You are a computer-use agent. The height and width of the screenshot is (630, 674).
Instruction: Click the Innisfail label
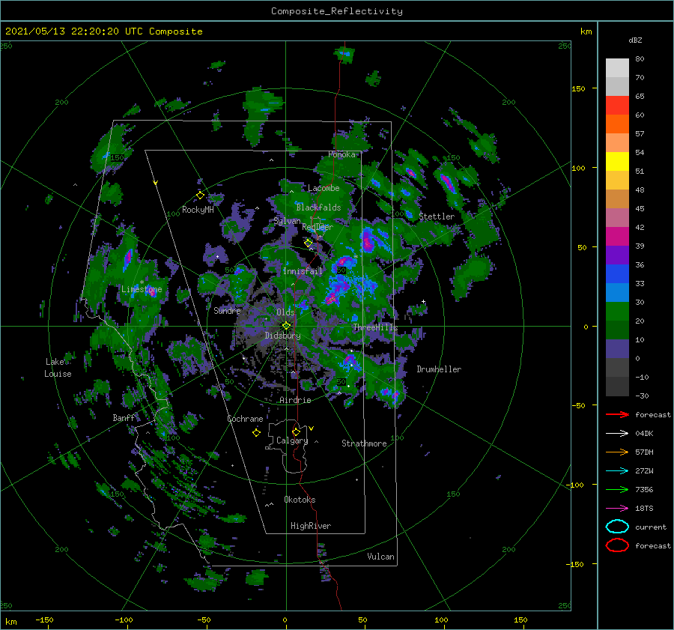[x=303, y=271]
